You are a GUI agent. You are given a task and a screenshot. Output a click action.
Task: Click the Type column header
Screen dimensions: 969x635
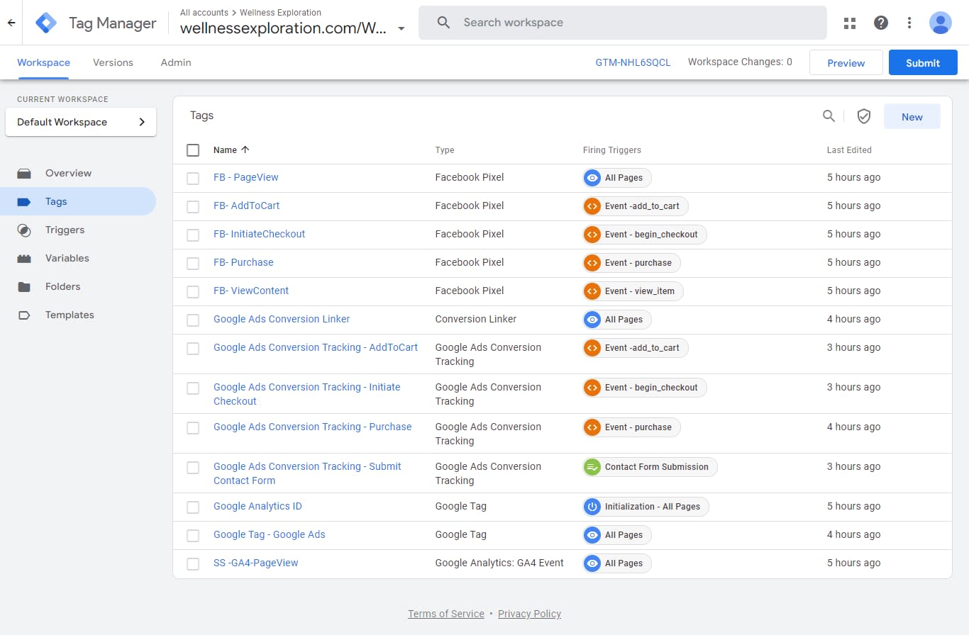coord(445,150)
